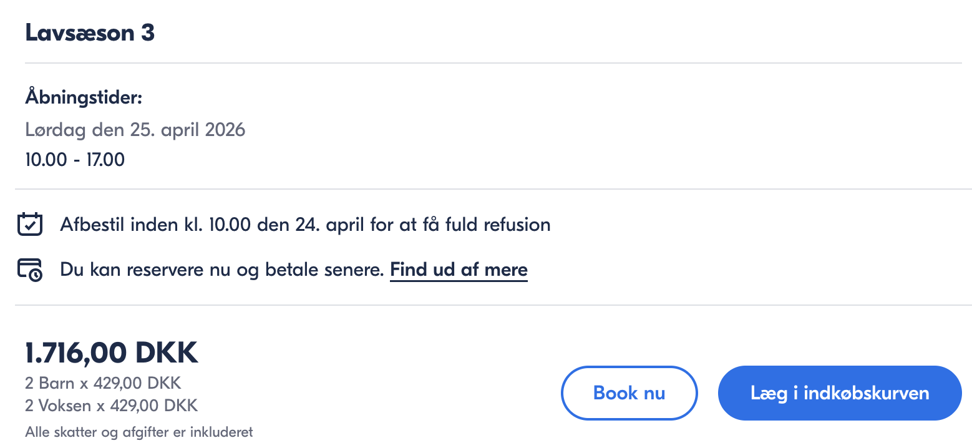Click the divider line above the total price
Viewport: 972px width, 448px height.
pos(493,305)
